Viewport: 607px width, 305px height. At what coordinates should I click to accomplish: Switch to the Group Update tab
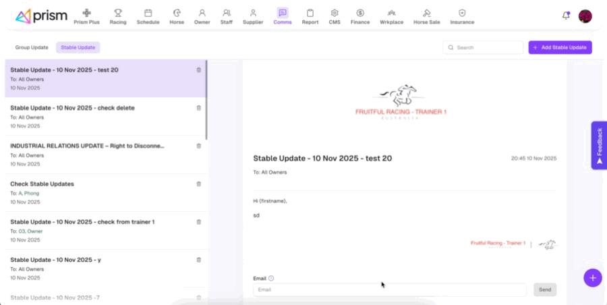pyautogui.click(x=32, y=47)
